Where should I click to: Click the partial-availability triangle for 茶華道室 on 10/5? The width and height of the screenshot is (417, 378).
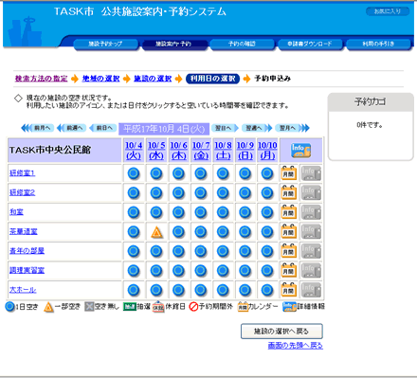point(156,232)
